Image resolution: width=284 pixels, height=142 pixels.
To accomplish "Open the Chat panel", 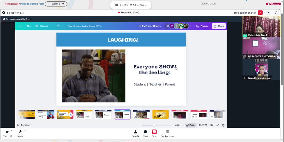I will pos(145,134).
